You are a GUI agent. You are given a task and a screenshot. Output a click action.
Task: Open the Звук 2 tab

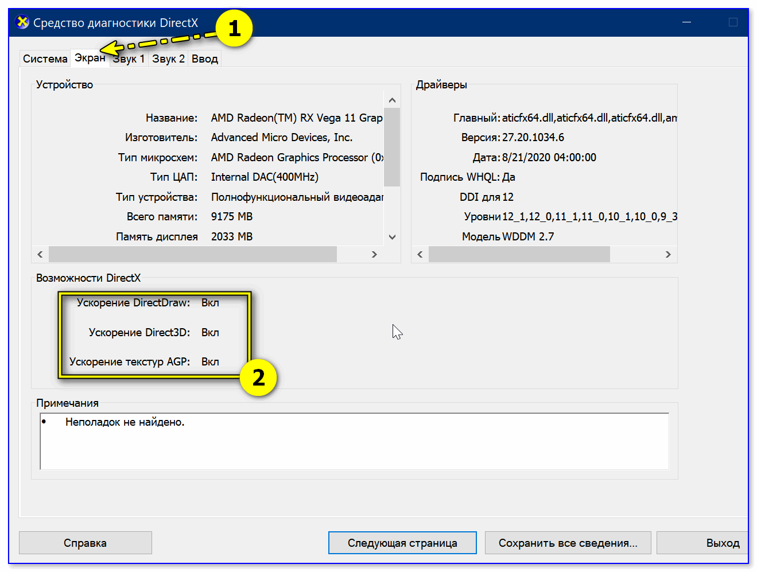[x=168, y=59]
